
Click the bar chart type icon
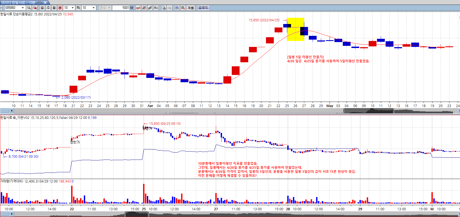(x=150, y=8)
